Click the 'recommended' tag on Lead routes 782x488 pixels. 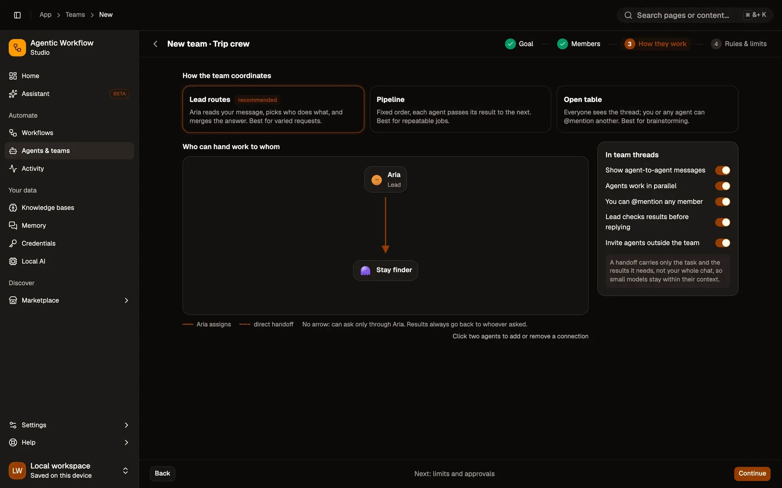click(257, 100)
